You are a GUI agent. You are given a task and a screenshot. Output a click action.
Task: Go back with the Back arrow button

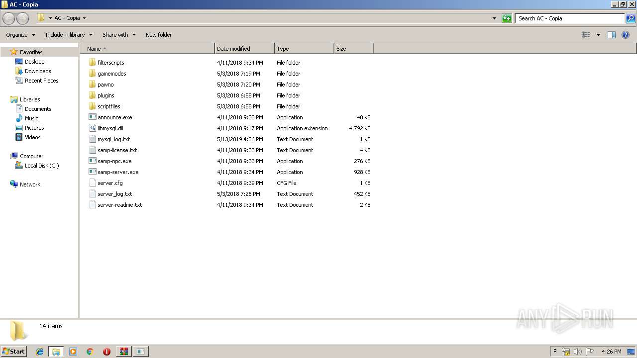pyautogui.click(x=9, y=18)
